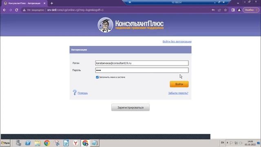261x147 pixels.
Task: Open the browser side panel icon
Action: [x=233, y=10]
